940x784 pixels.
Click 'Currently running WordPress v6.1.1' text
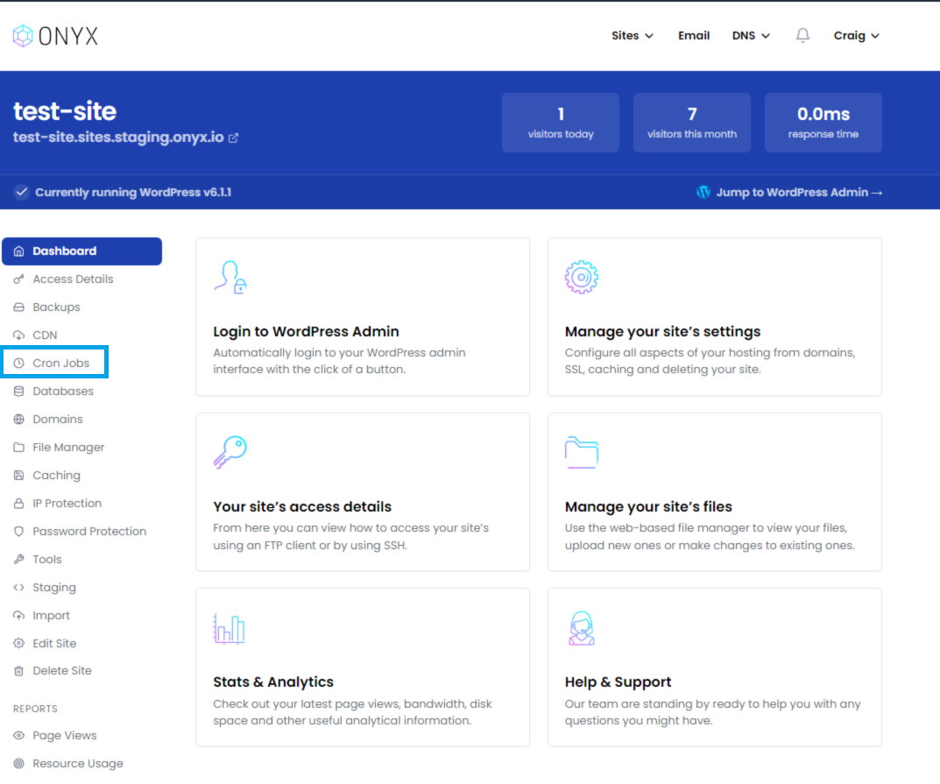133,193
